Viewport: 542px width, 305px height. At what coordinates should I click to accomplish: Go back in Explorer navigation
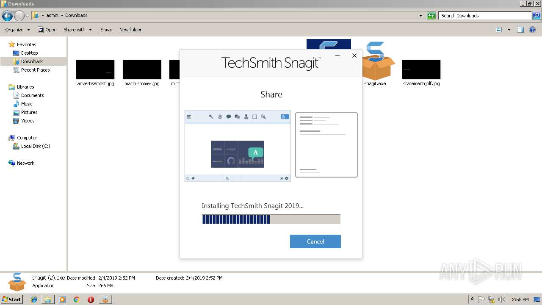7,16
